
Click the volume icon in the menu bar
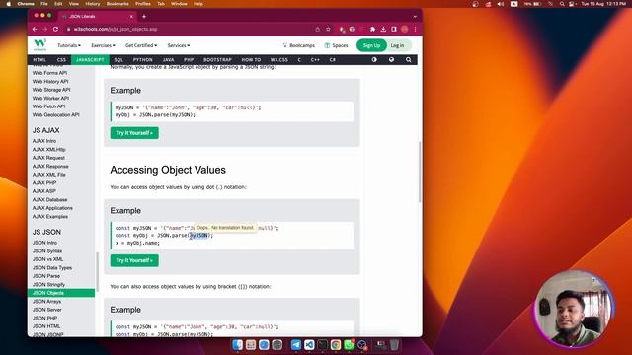(x=501, y=4)
